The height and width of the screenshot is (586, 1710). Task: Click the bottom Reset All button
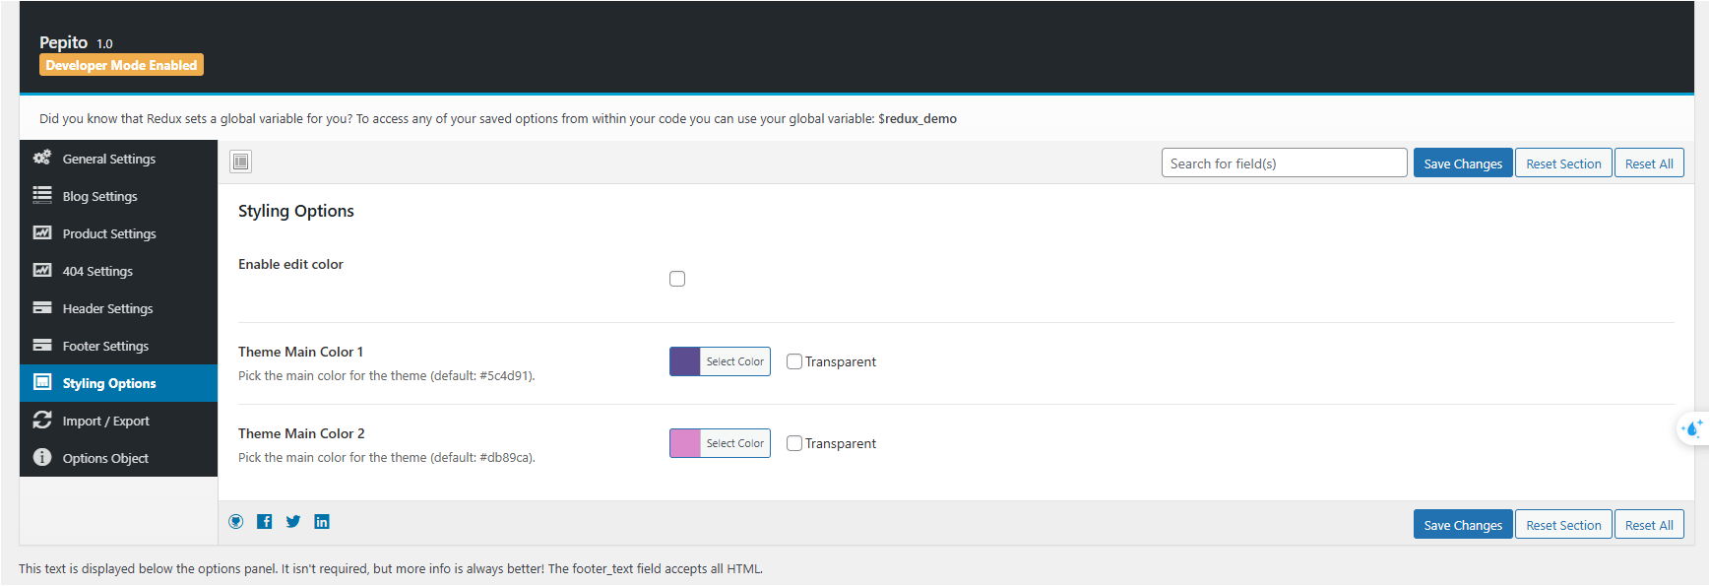pos(1649,525)
